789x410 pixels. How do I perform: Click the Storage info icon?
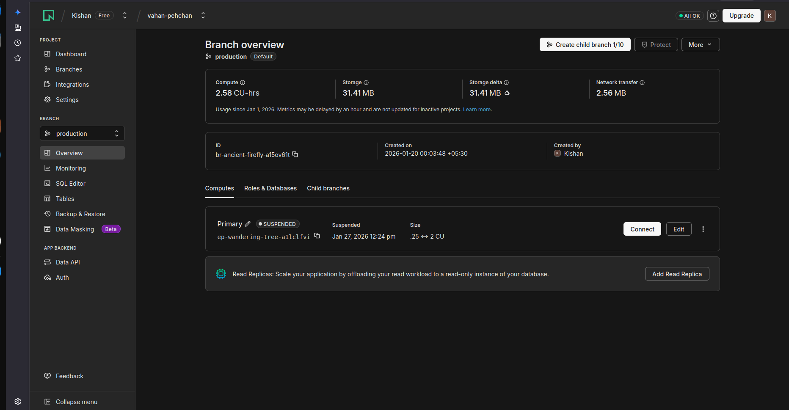click(366, 83)
